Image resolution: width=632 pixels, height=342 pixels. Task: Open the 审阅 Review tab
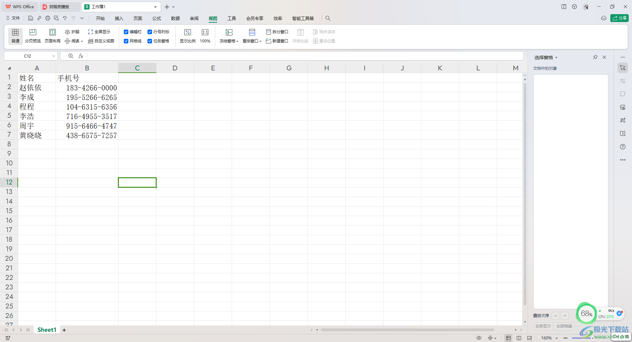[194, 18]
